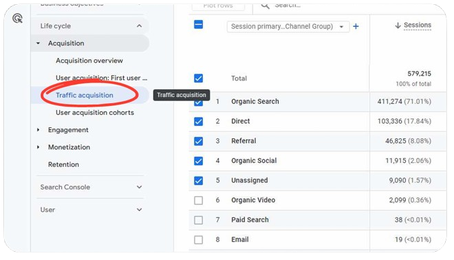Viewport: 454px width, 260px height.
Task: Open User acquisition cohorts report
Action: click(x=95, y=113)
